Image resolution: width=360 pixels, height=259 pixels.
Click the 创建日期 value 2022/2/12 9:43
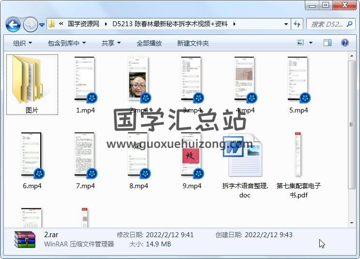(x=268, y=235)
